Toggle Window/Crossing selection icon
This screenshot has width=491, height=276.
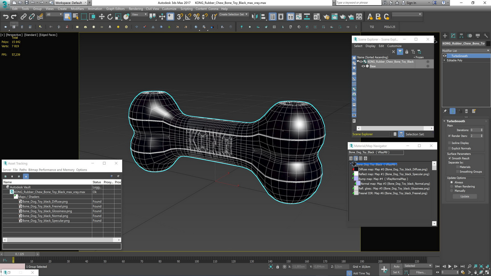(92, 17)
